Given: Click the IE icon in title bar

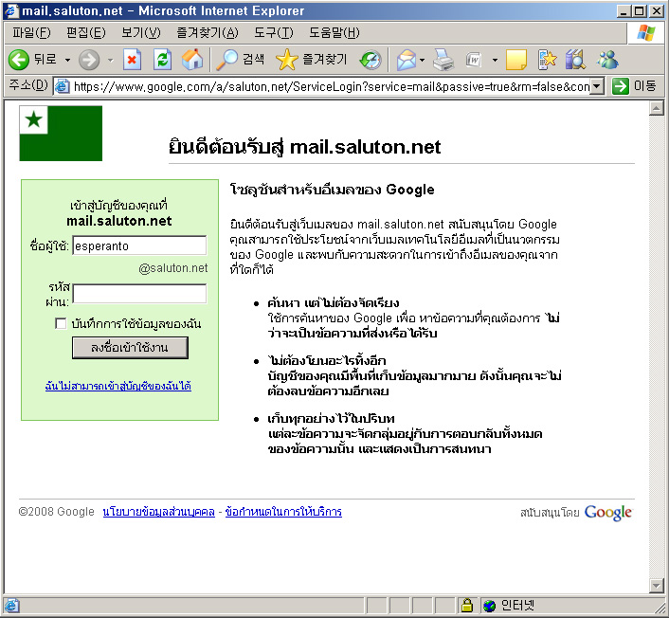Looking at the screenshot, I should (11, 10).
